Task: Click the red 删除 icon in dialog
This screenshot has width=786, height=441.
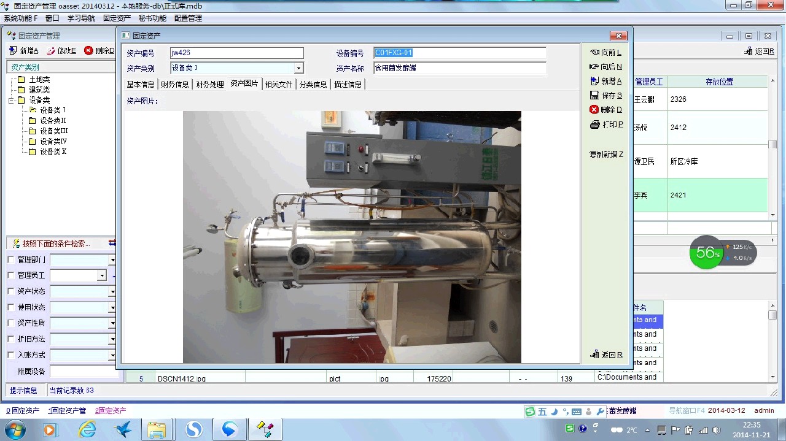Action: pyautogui.click(x=594, y=110)
